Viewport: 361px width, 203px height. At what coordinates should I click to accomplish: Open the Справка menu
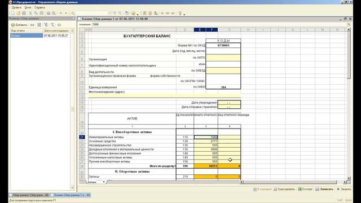39,7
